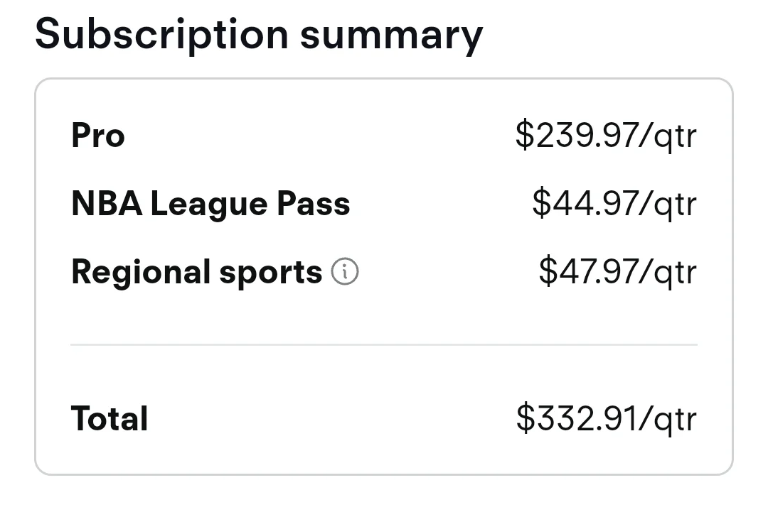This screenshot has width=768, height=512.
Task: Click the word NBA in the add-on name
Action: (107, 203)
